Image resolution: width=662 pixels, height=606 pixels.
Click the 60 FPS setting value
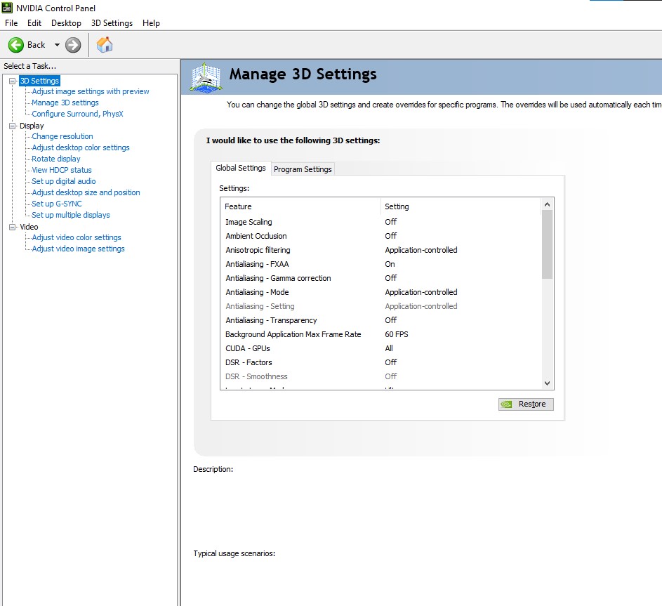pyautogui.click(x=397, y=334)
